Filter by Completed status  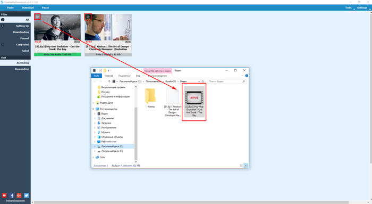click(15, 44)
